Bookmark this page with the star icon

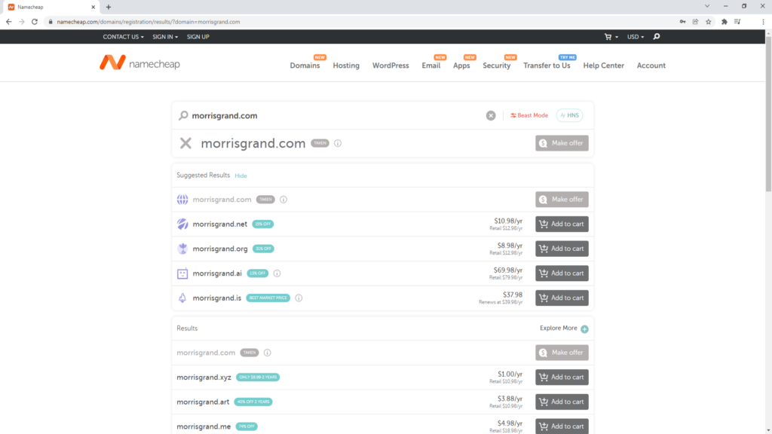(709, 22)
